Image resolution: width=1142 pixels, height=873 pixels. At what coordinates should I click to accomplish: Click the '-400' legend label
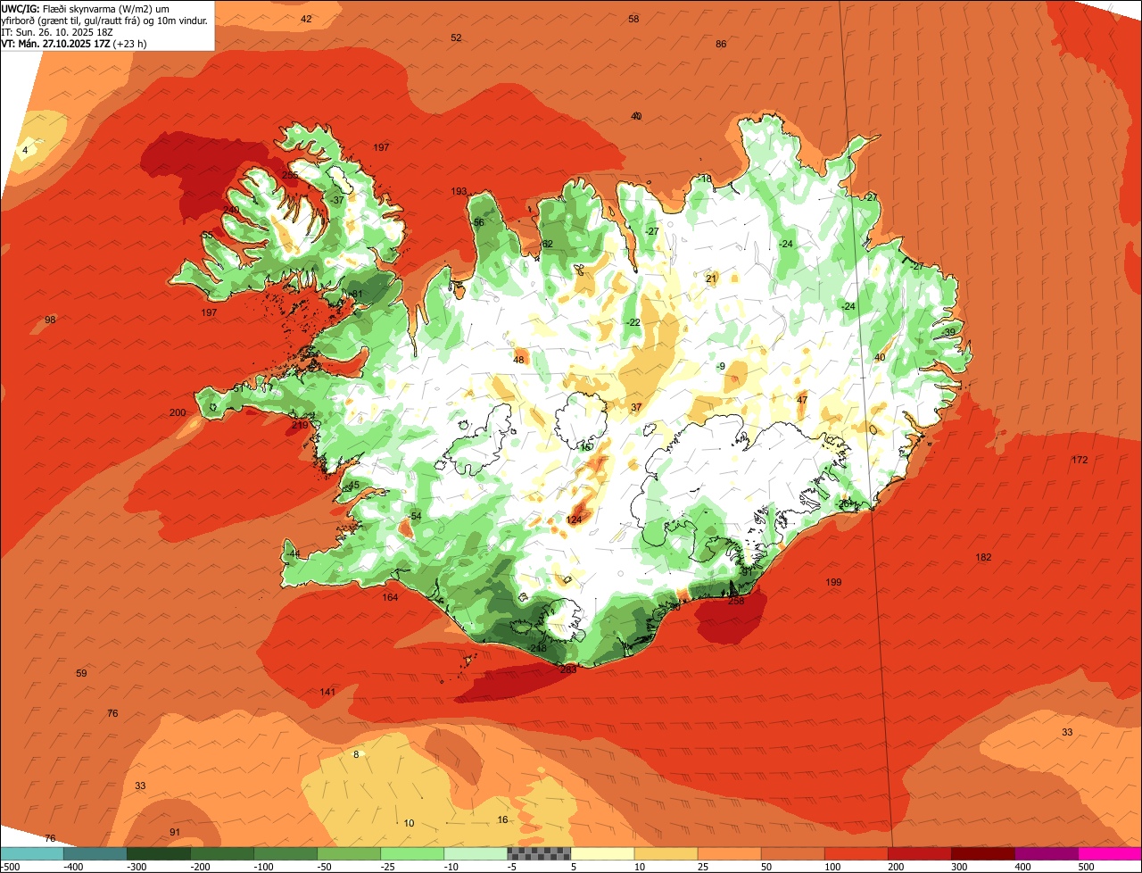(73, 867)
